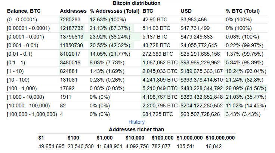Click the % Addresses (Total) header

coord(114,11)
